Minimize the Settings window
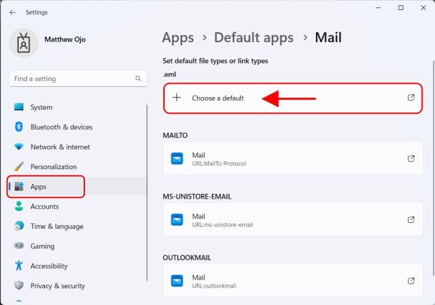This screenshot has height=305, width=435. pos(378,8)
